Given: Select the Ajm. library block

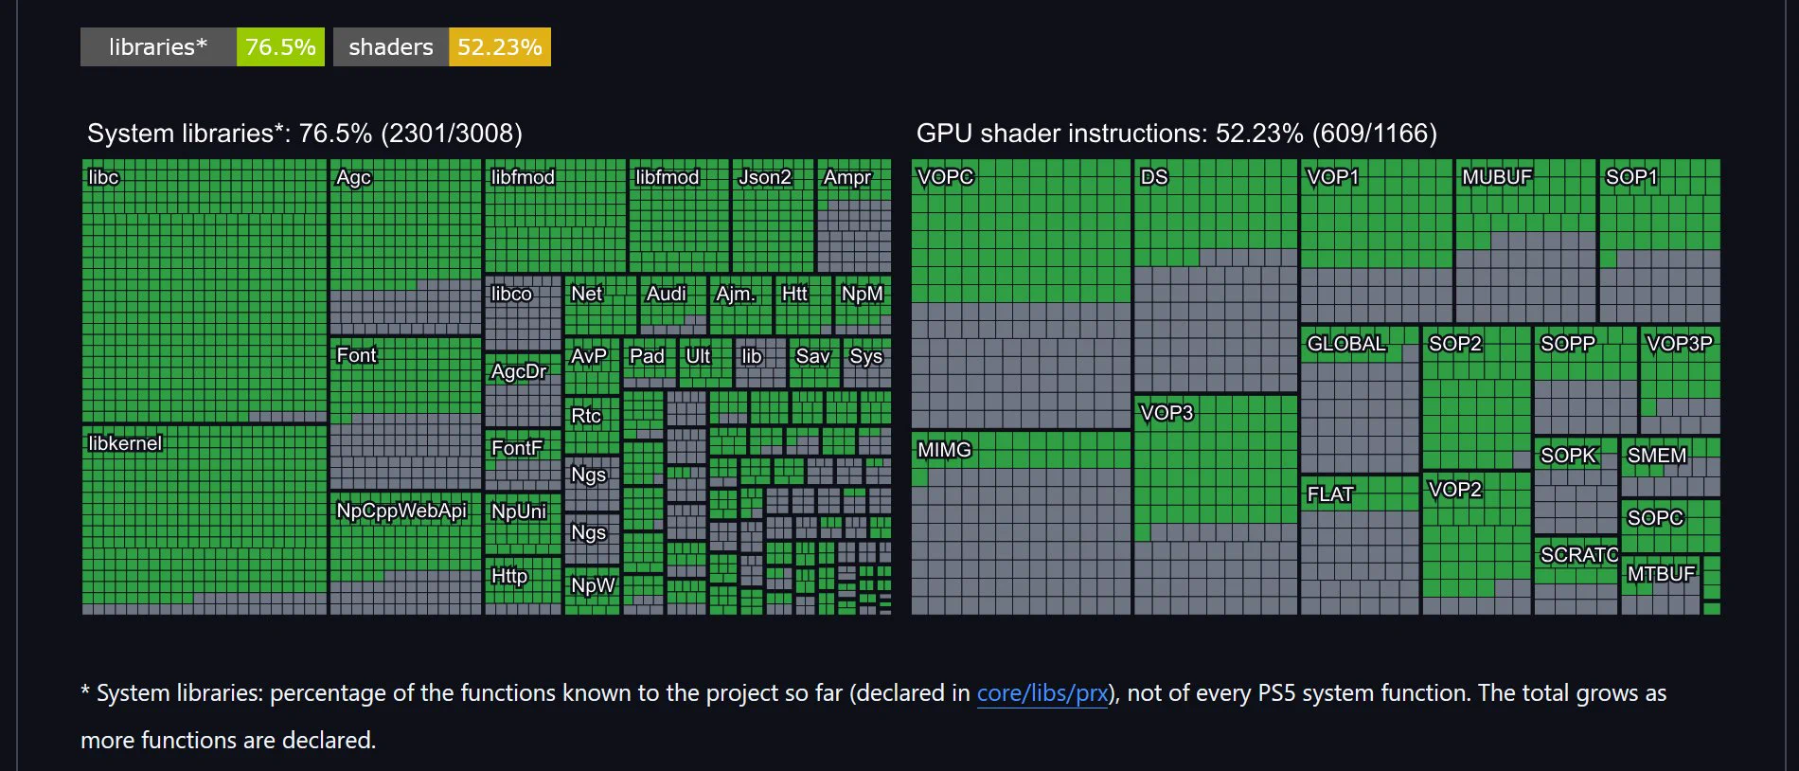Looking at the screenshot, I should point(740,305).
